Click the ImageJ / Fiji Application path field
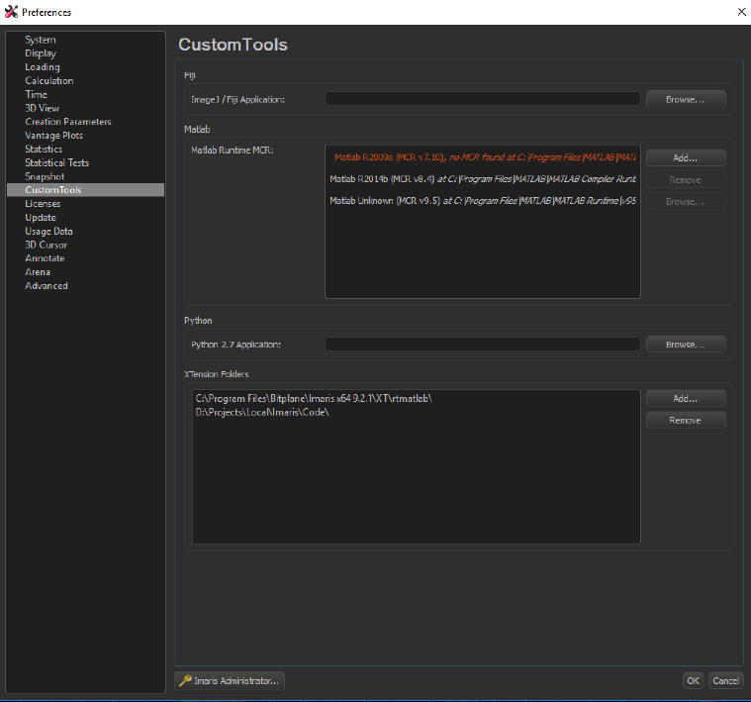 482,99
